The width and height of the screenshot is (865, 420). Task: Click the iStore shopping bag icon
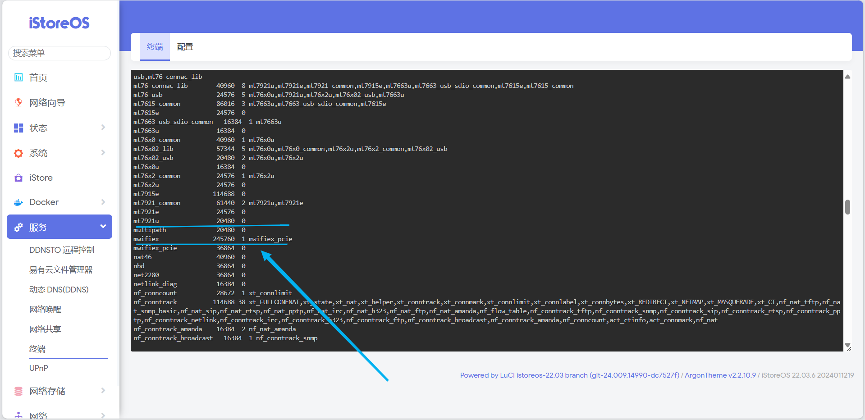click(18, 178)
